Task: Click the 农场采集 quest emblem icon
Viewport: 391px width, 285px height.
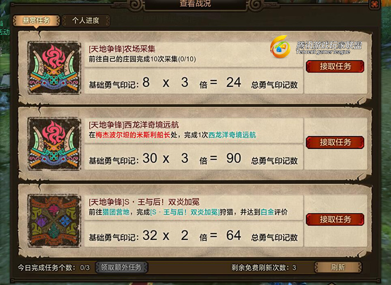Action: [54, 68]
